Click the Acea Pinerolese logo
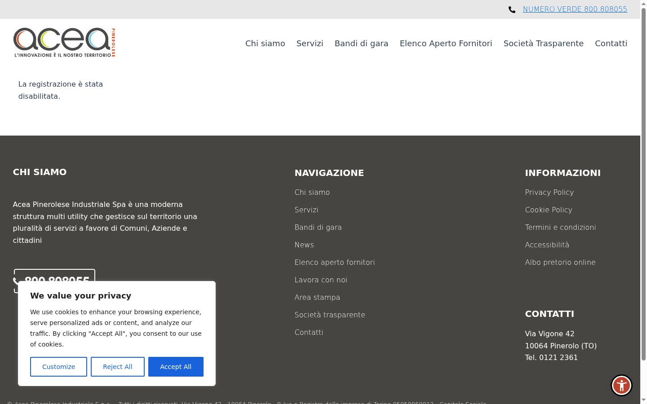Image resolution: width=647 pixels, height=404 pixels. [x=64, y=43]
